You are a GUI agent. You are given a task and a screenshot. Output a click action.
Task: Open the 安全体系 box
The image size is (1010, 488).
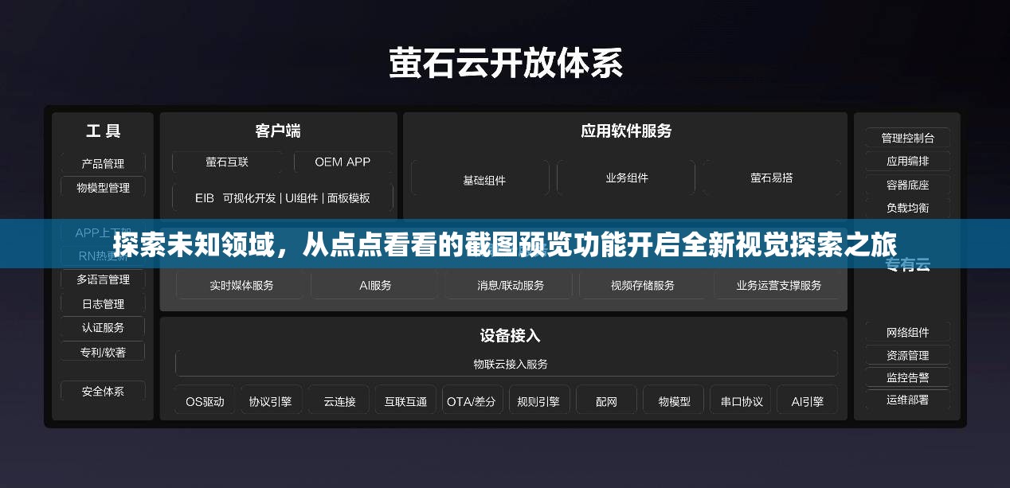coord(103,391)
